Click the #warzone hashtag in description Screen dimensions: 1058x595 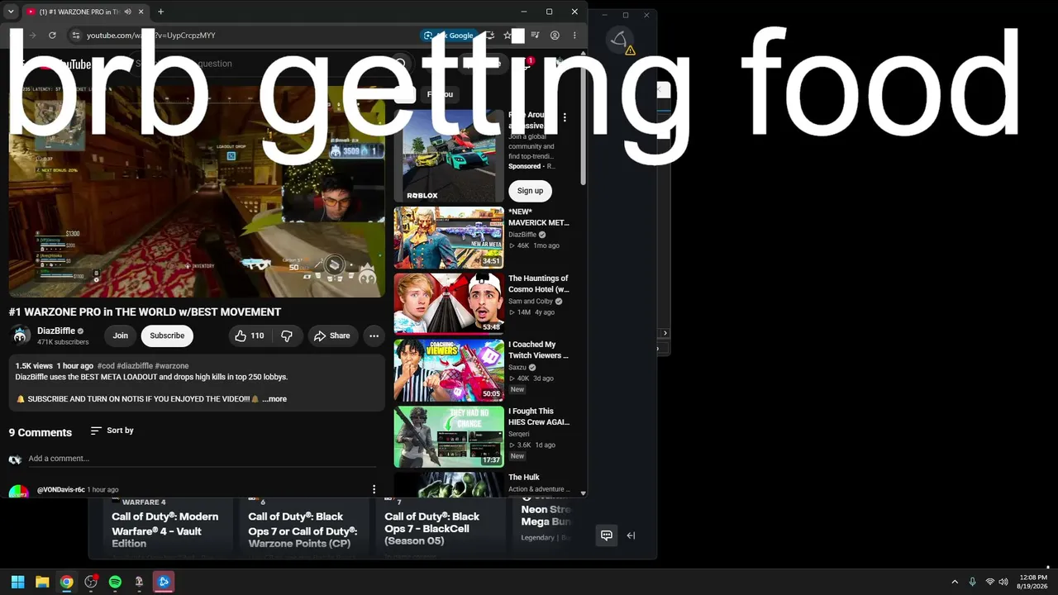[x=172, y=366]
